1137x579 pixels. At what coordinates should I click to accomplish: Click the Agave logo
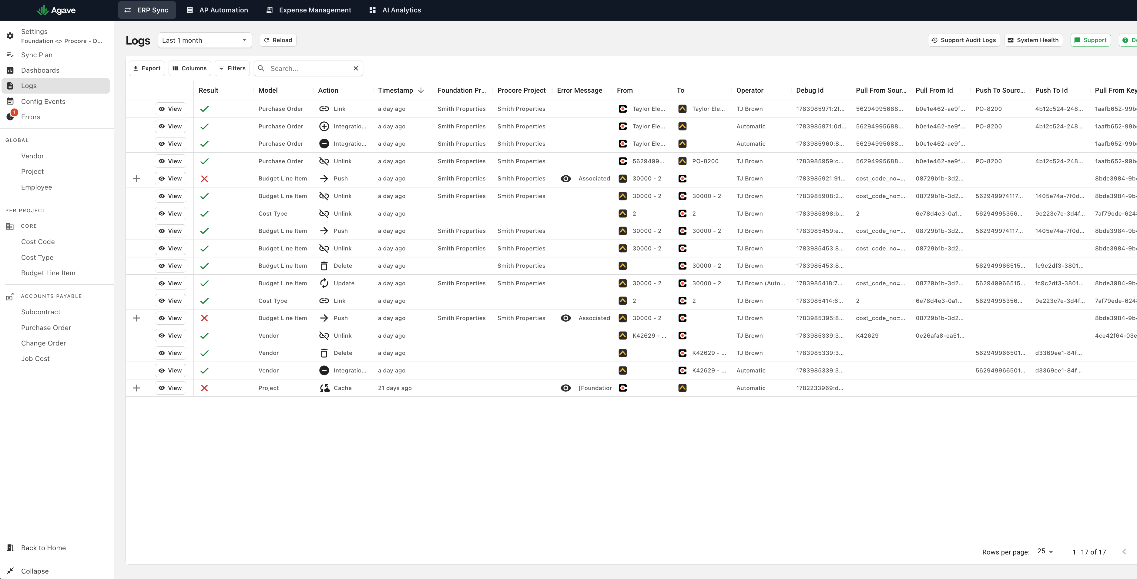(56, 10)
